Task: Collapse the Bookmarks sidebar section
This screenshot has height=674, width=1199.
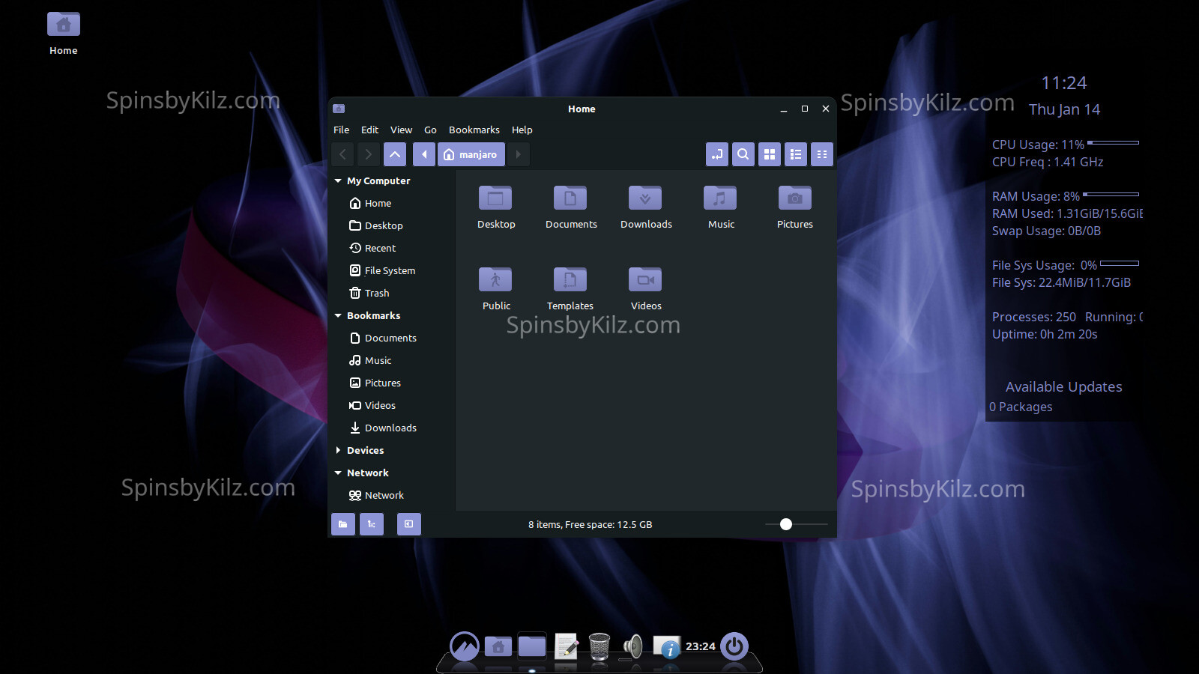Action: pyautogui.click(x=339, y=315)
